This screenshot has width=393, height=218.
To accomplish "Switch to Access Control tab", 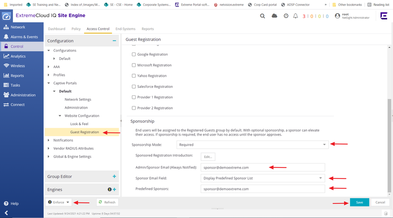I will 98,29.
